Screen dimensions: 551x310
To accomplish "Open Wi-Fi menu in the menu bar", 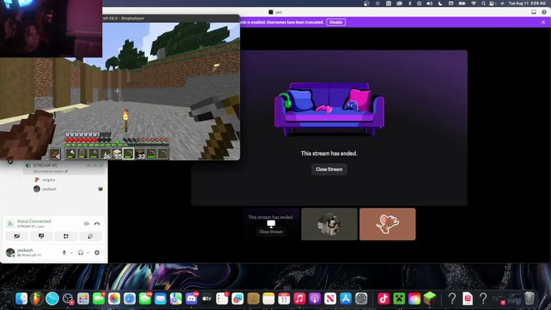I will click(473, 3).
